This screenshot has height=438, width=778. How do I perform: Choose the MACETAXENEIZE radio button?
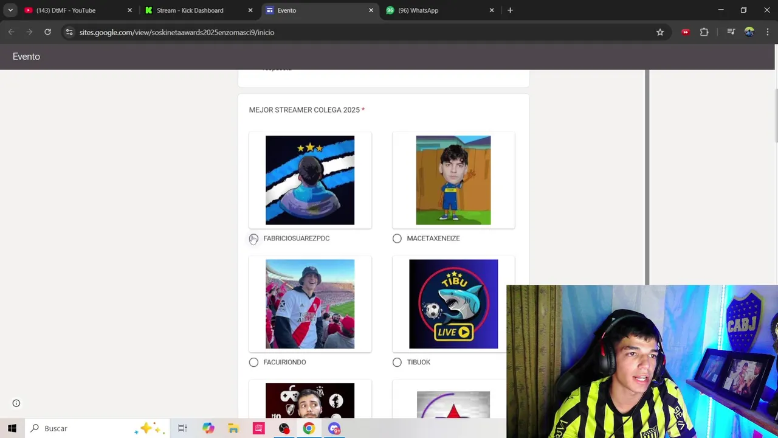point(397,238)
